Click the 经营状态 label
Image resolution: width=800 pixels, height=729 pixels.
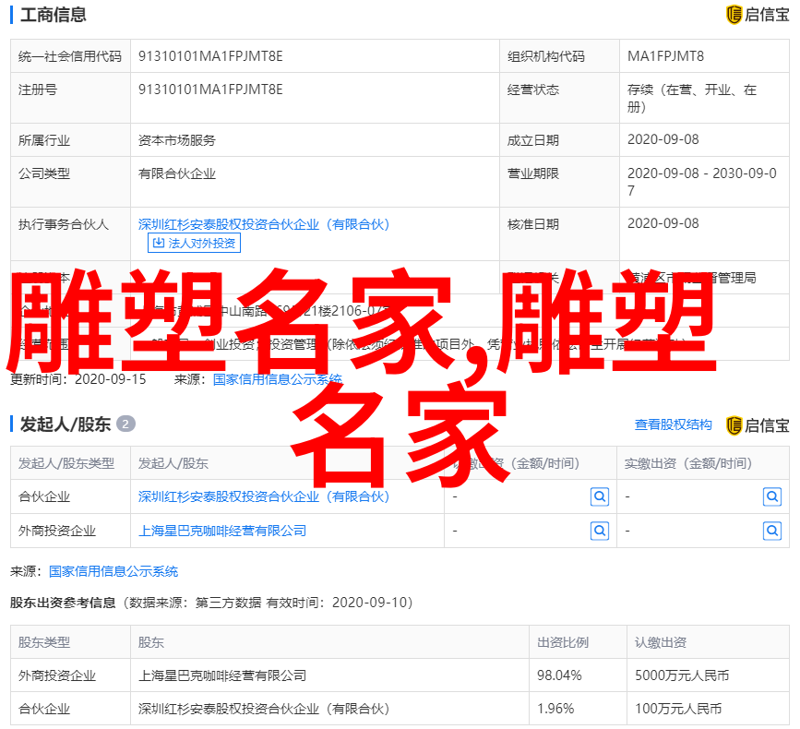(533, 90)
